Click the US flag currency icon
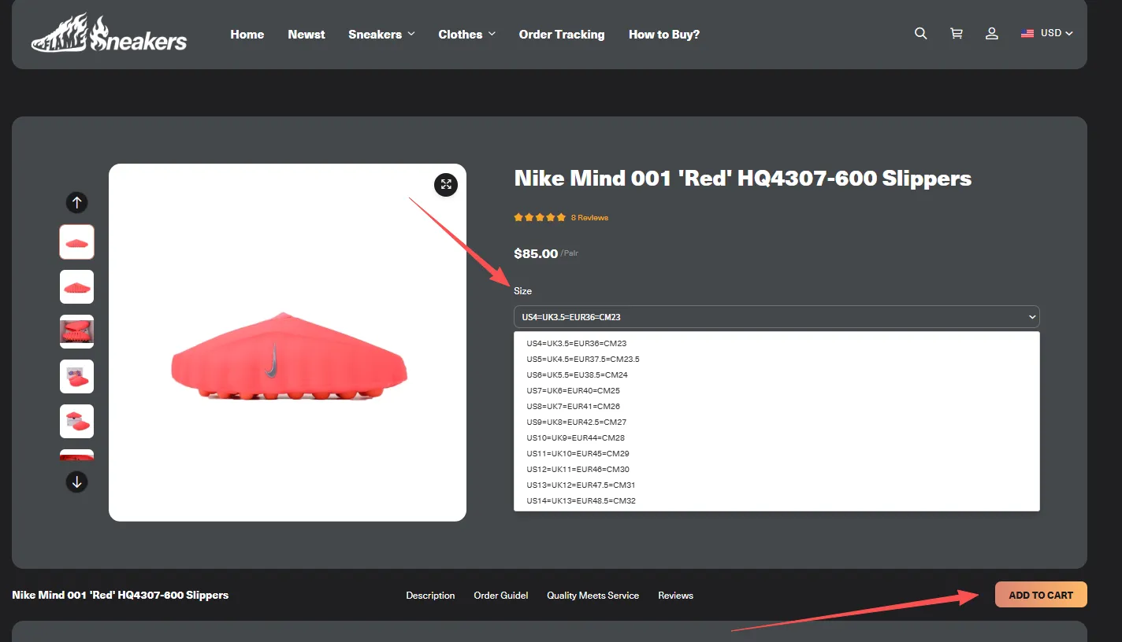The width and height of the screenshot is (1122, 642). tap(1027, 33)
